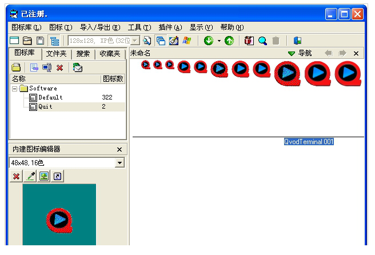The height and width of the screenshot is (255, 375).
Task: Open the 插件 menu
Action: point(170,27)
